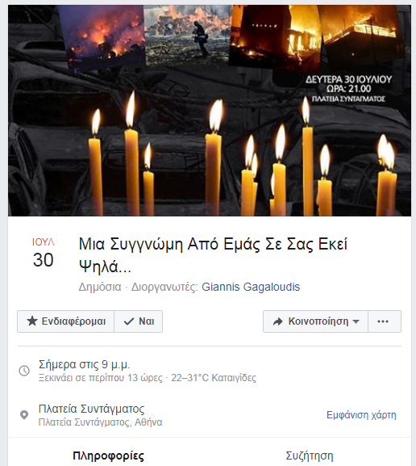Open the Κοινοποίηση share menu
Image resolution: width=416 pixels, height=466 pixels.
[315, 321]
